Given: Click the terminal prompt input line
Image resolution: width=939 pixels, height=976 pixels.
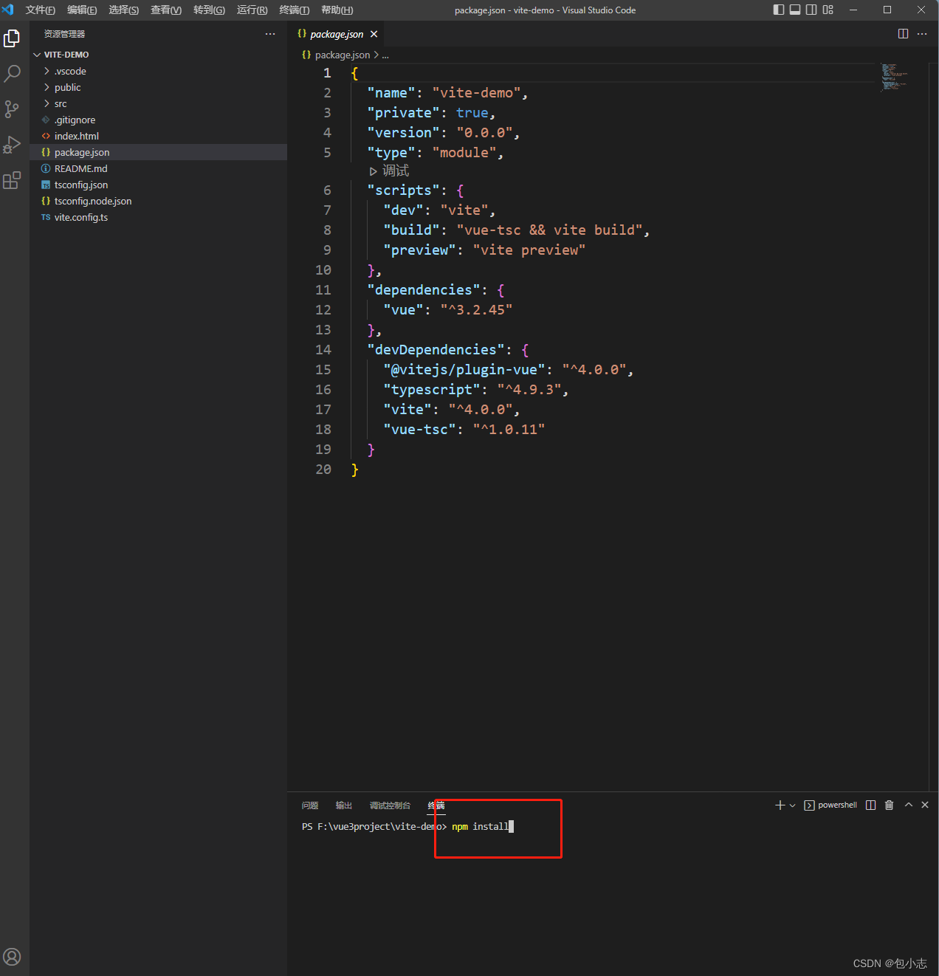Looking at the screenshot, I should pyautogui.click(x=407, y=827).
